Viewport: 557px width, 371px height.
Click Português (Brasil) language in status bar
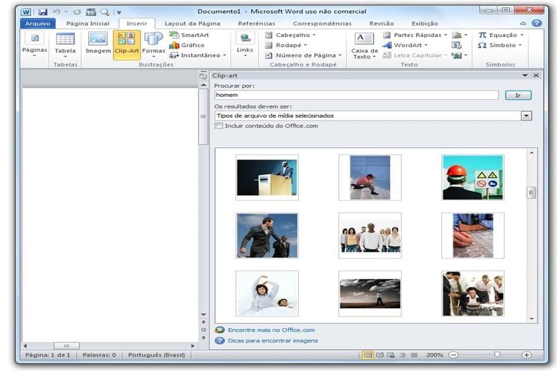[156, 355]
